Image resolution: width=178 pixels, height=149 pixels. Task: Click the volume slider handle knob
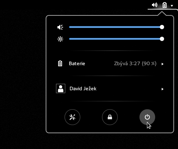(x=162, y=27)
